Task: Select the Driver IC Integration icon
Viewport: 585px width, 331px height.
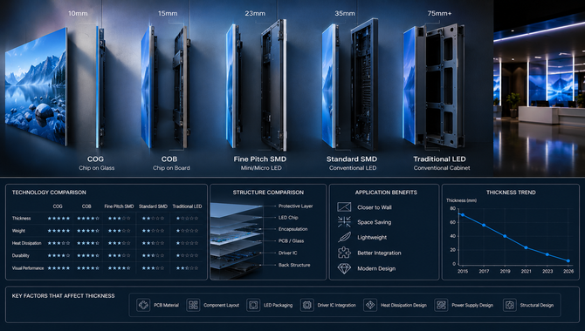Action: pyautogui.click(x=306, y=305)
